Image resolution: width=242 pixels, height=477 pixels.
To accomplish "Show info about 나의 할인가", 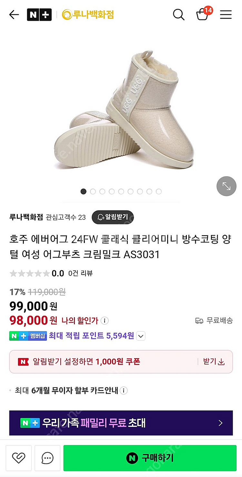I will coord(105,321).
